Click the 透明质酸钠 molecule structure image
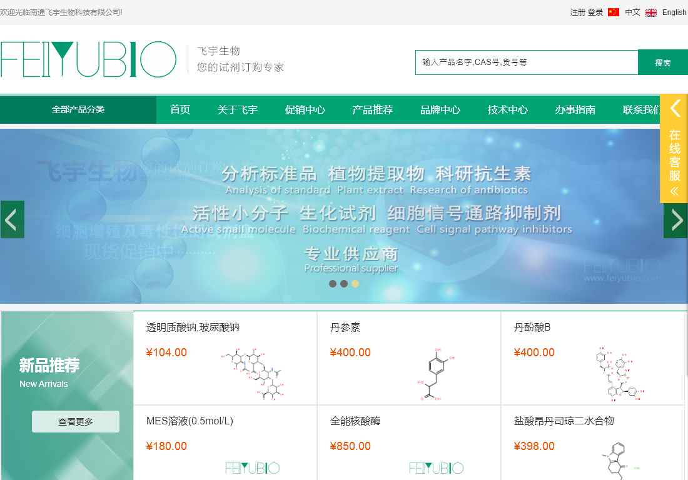This screenshot has height=480, width=688. click(252, 374)
